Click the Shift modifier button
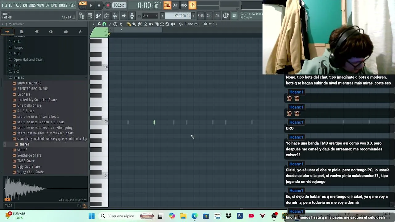 pyautogui.click(x=201, y=16)
